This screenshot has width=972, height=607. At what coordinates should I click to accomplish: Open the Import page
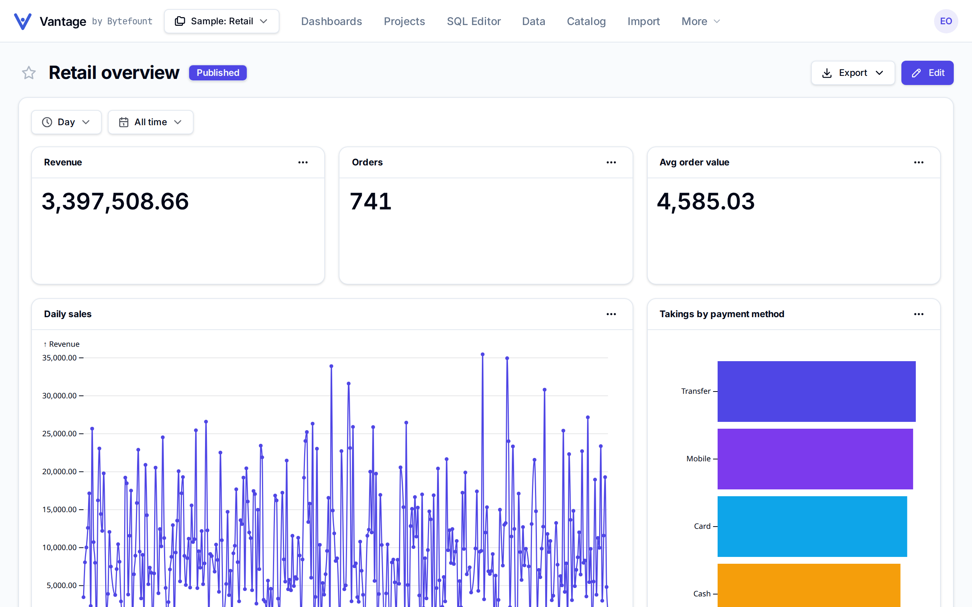click(x=644, y=21)
